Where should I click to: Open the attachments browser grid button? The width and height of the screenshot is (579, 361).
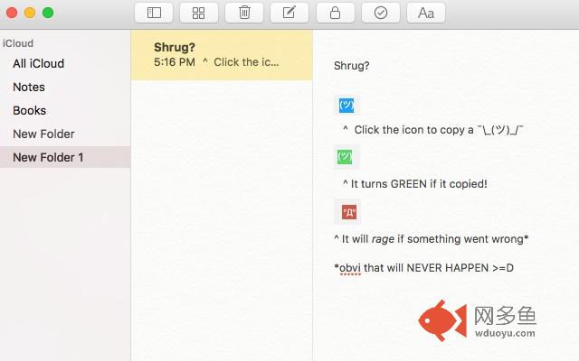(x=199, y=13)
